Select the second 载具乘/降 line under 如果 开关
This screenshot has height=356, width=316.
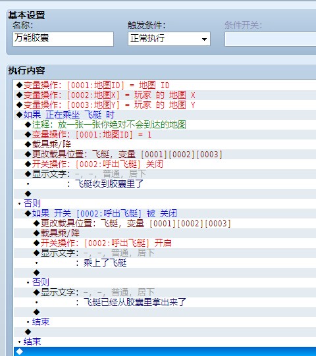click(165, 233)
